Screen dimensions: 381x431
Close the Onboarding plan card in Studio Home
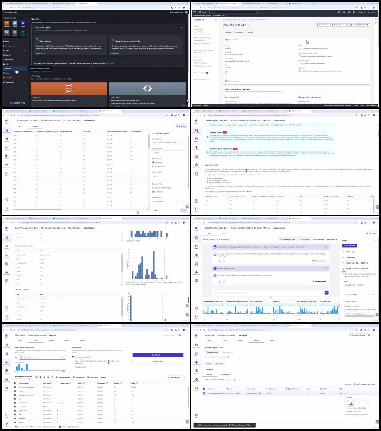tap(182, 28)
